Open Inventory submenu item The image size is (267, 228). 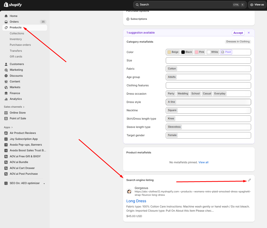click(16, 39)
